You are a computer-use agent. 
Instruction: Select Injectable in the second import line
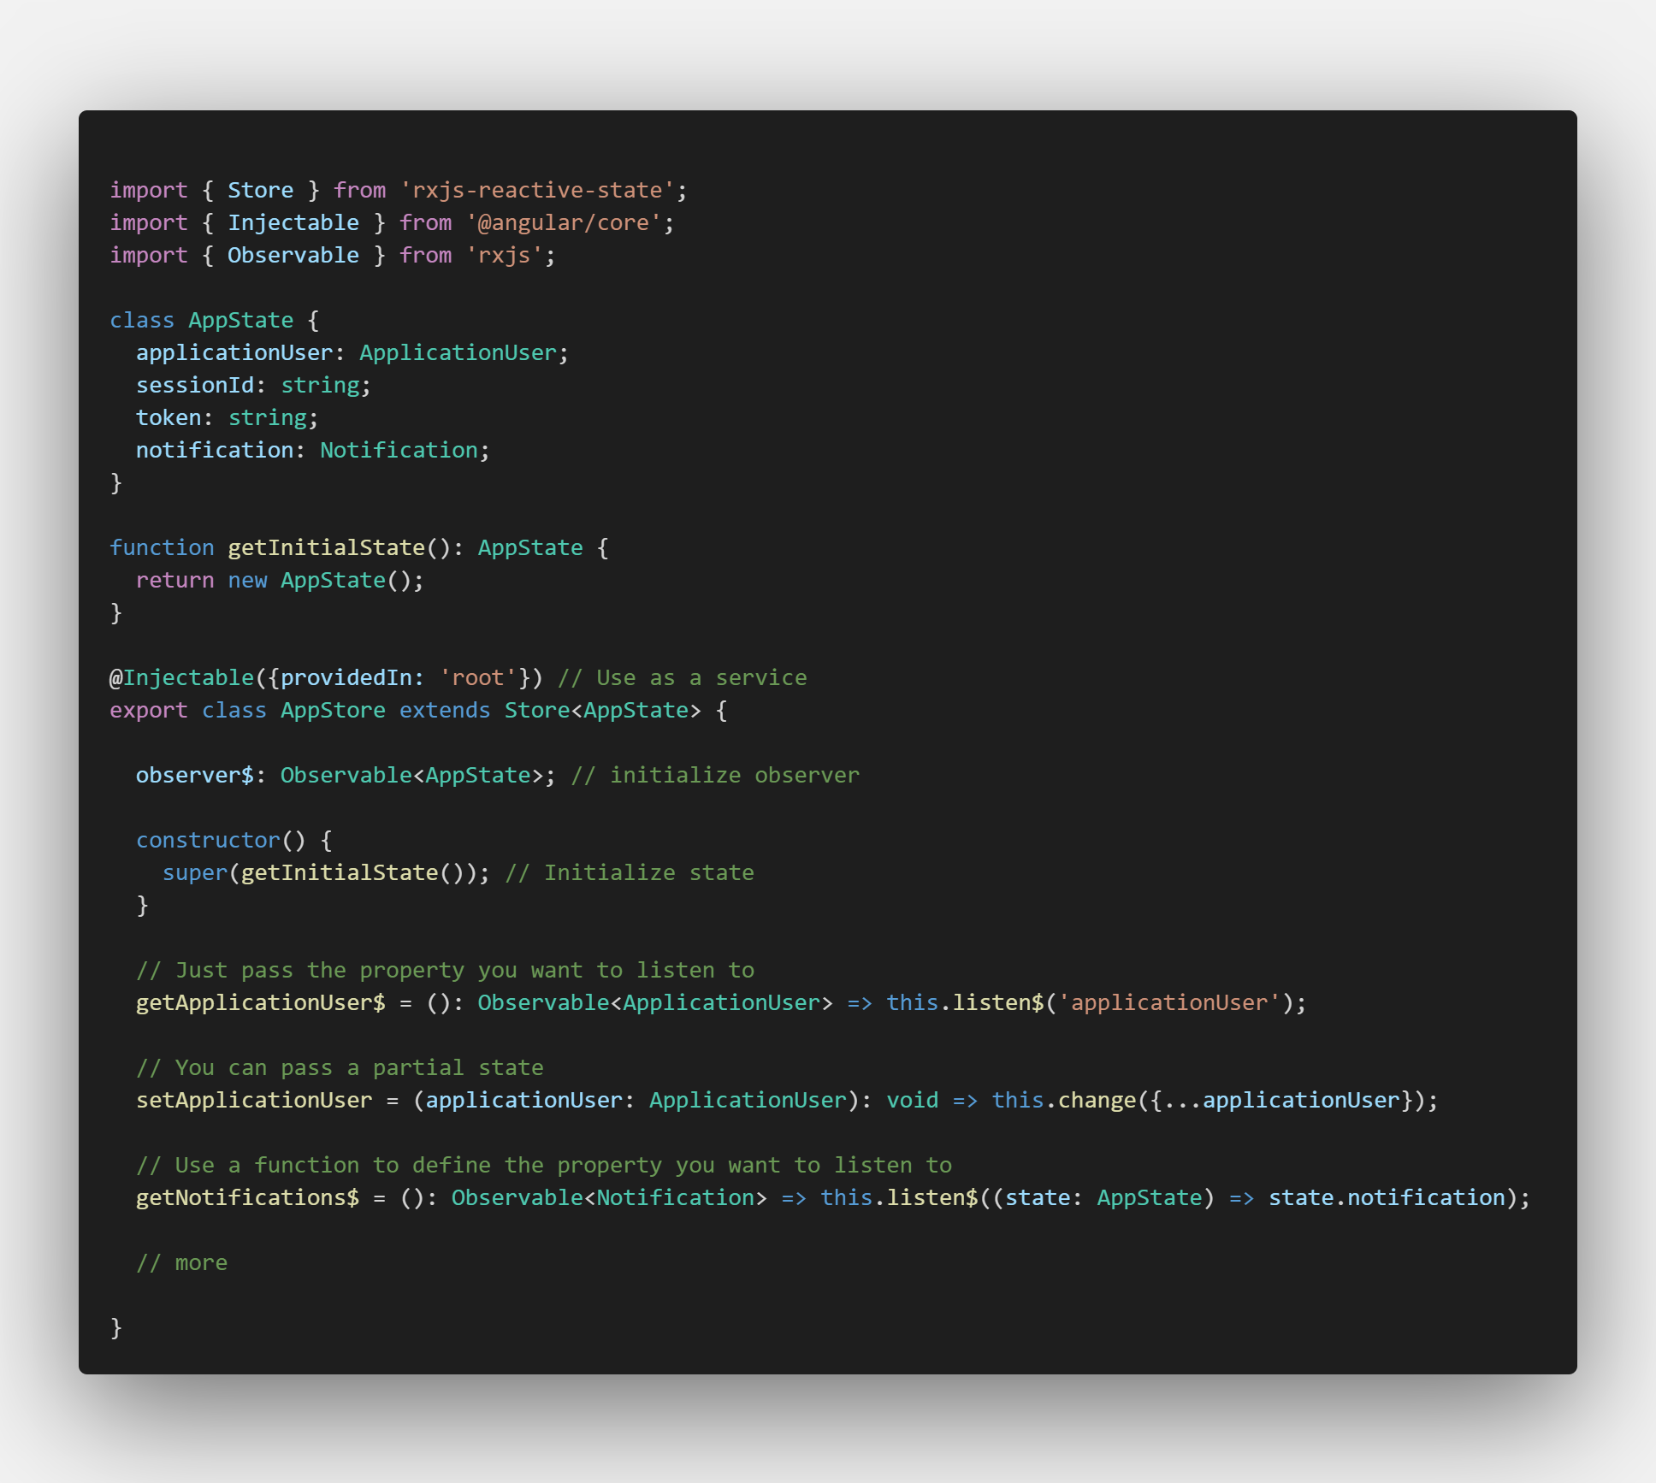click(293, 222)
